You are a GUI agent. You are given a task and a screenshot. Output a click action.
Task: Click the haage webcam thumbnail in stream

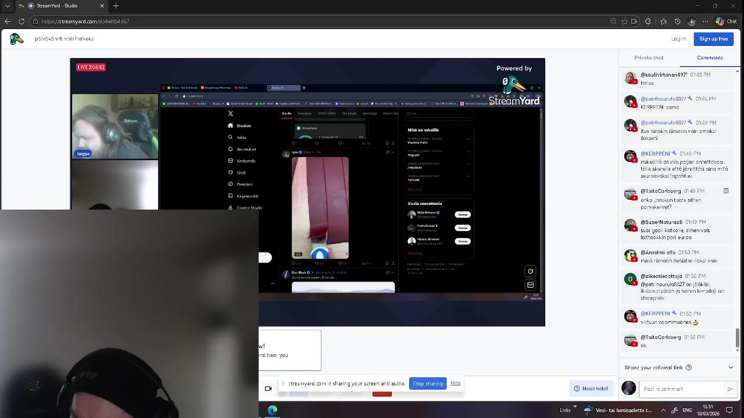(x=115, y=127)
